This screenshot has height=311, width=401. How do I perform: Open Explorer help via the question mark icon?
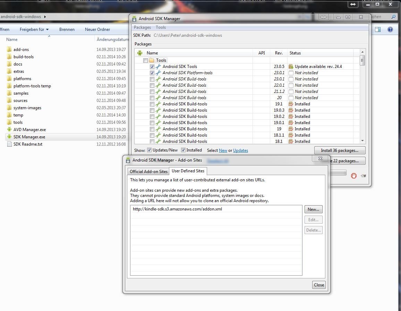(390, 29)
